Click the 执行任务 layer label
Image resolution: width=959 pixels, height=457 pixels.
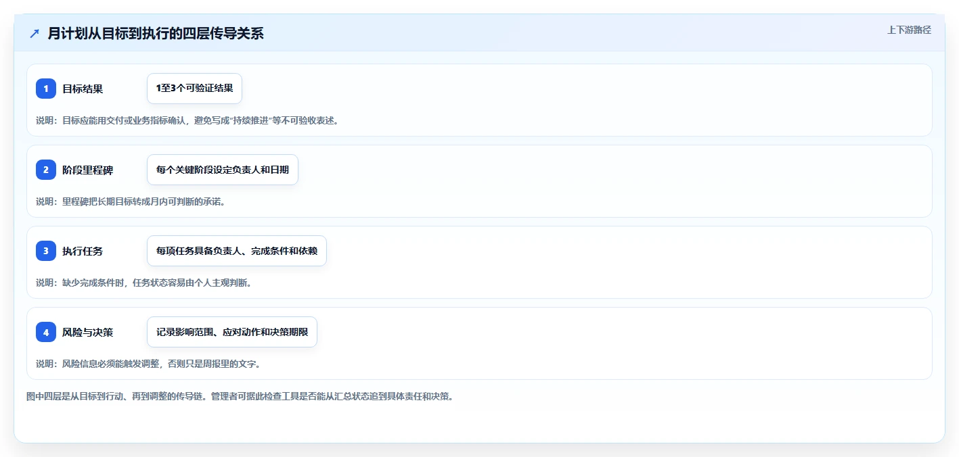coord(83,251)
